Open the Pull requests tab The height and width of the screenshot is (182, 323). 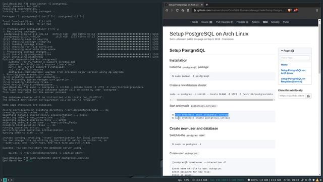[x=224, y=22]
